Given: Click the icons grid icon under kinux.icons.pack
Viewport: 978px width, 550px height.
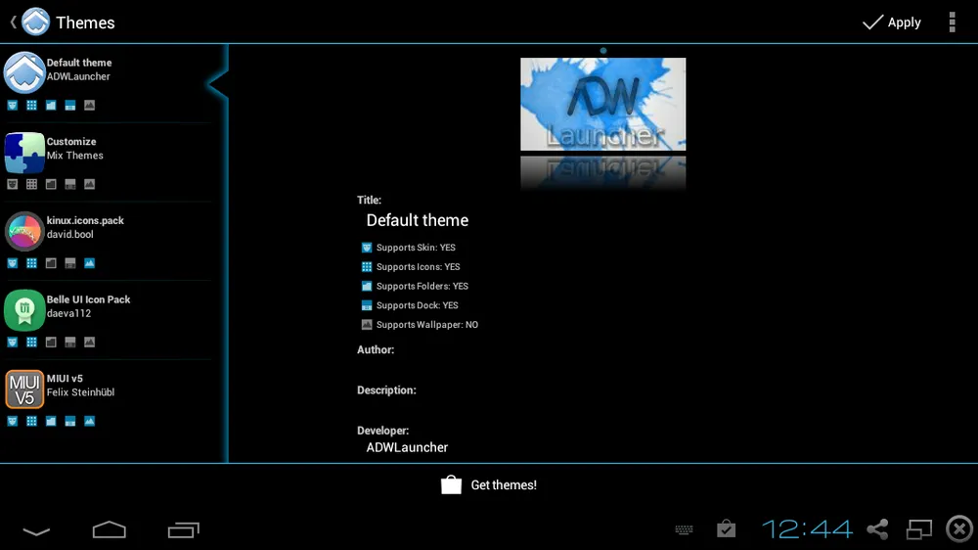Looking at the screenshot, I should tap(32, 263).
